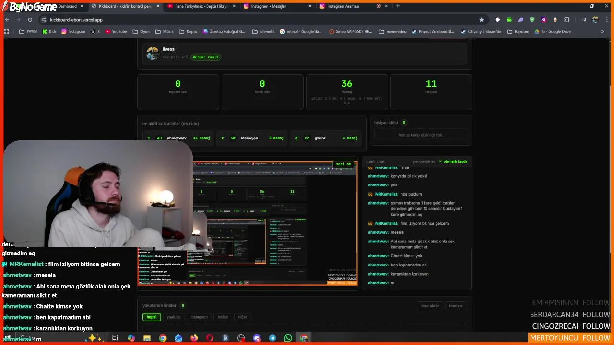614x345 pixels.
Task: Open the YouTube bookmark
Action: coord(116,32)
